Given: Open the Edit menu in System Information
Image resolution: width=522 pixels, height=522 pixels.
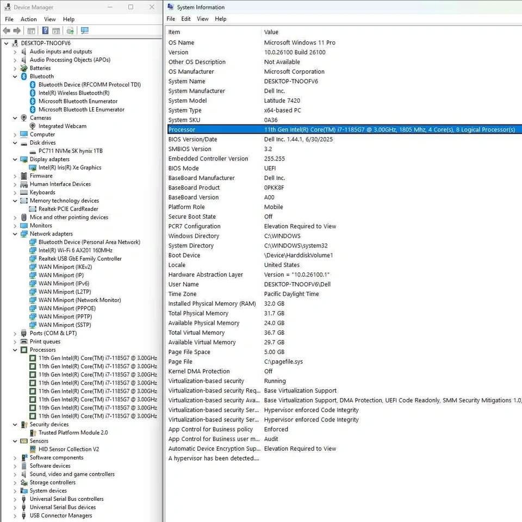Looking at the screenshot, I should click(186, 19).
